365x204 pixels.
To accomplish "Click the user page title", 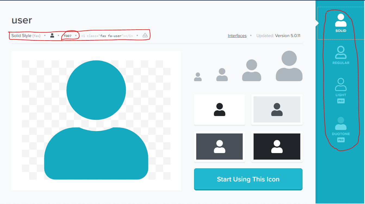I will tap(22, 20).
